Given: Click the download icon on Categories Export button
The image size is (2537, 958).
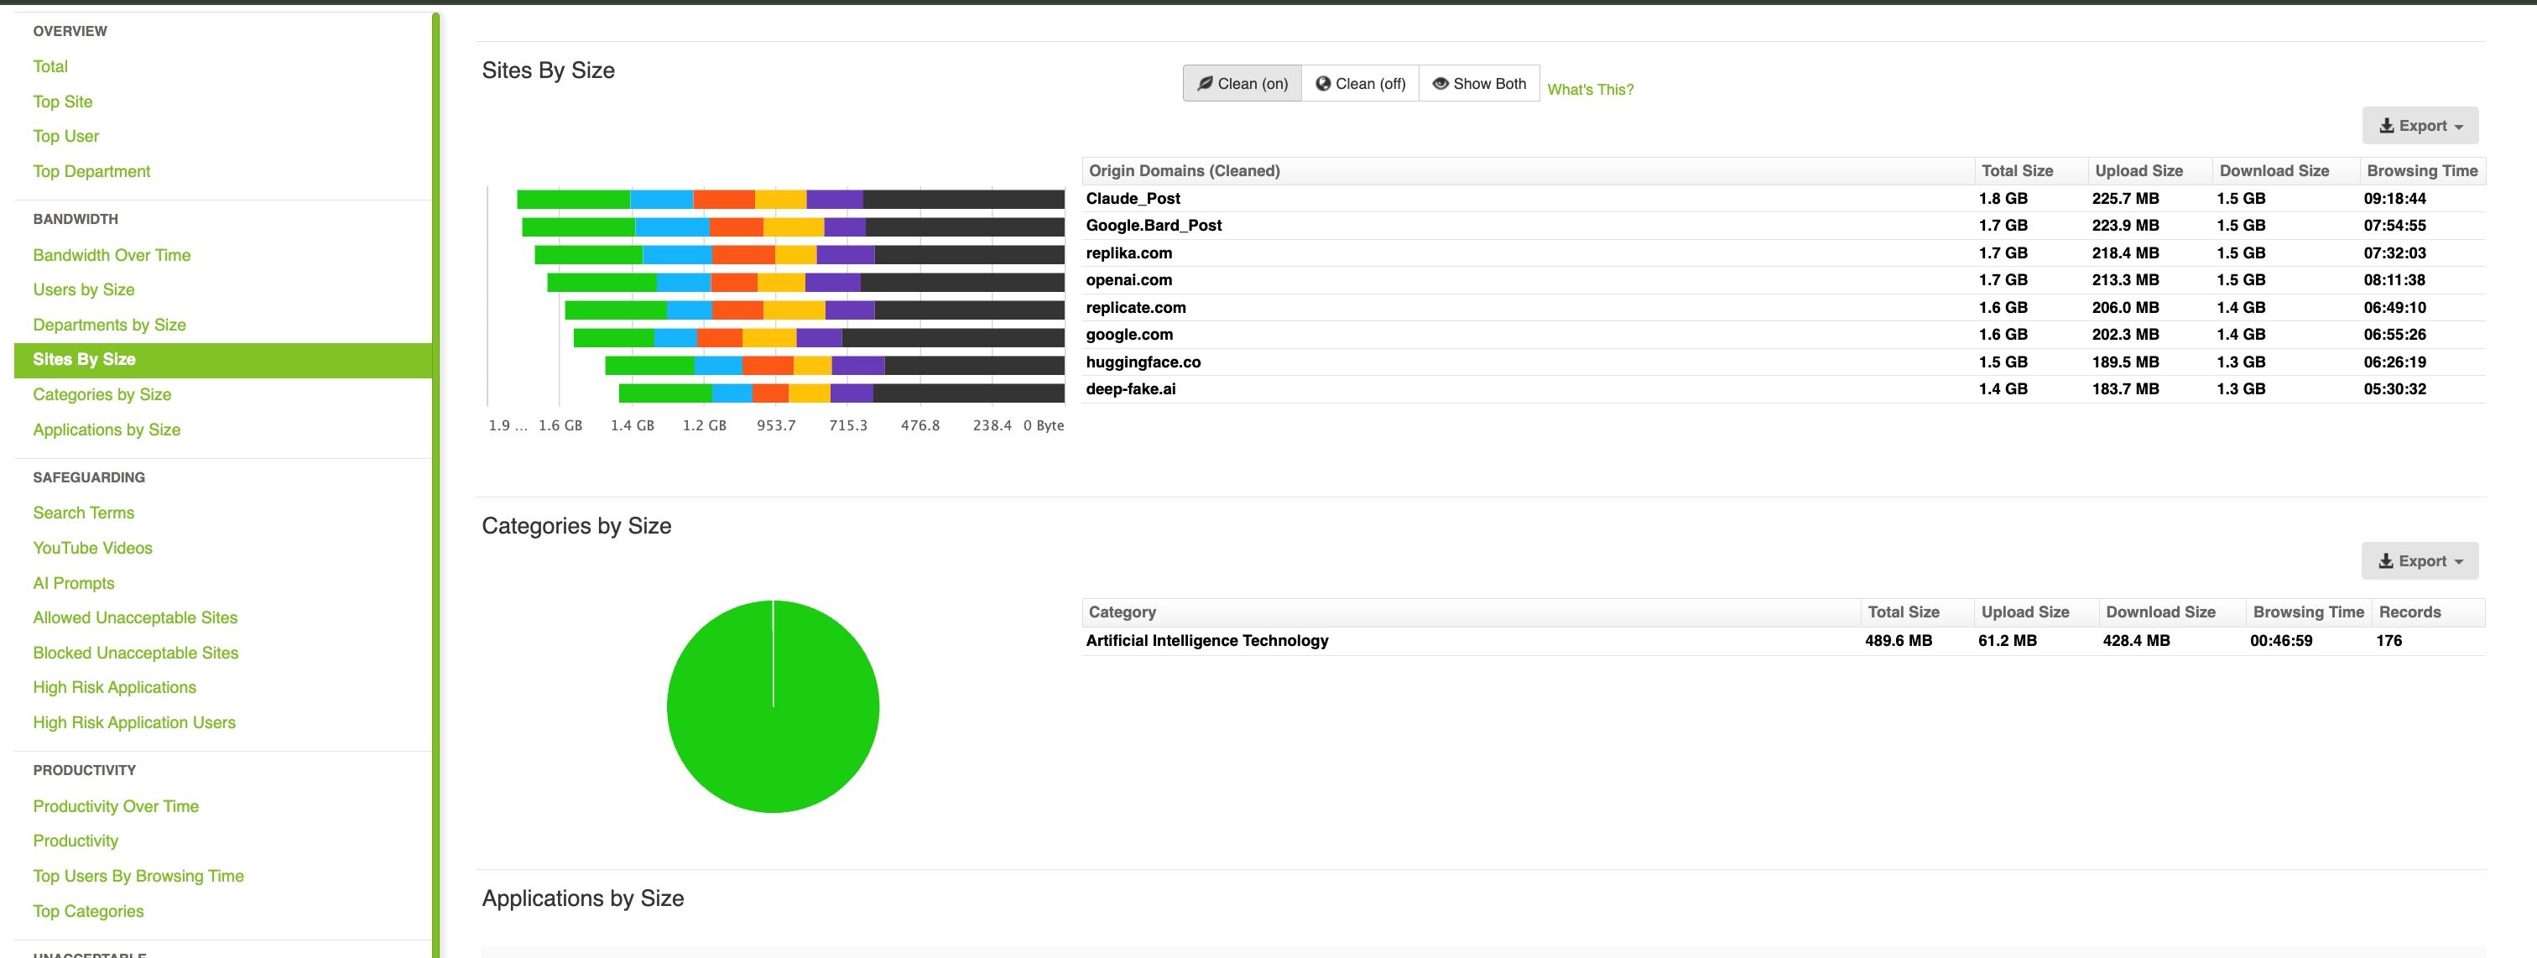Looking at the screenshot, I should (2388, 560).
